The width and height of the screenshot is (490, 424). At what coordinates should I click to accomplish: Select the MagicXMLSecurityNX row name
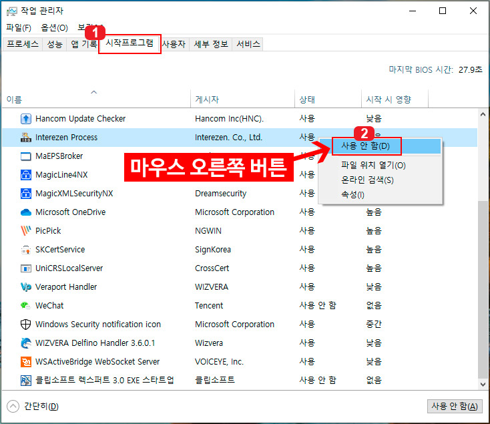tap(74, 194)
